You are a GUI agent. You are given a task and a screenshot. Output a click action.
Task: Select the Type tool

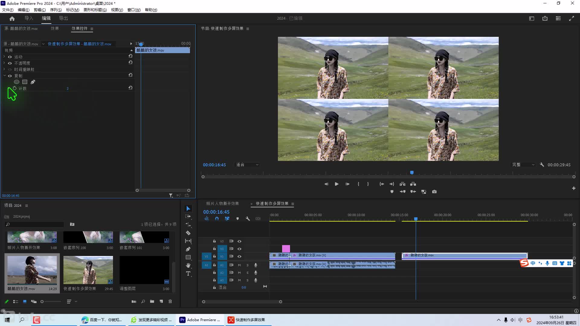(188, 273)
